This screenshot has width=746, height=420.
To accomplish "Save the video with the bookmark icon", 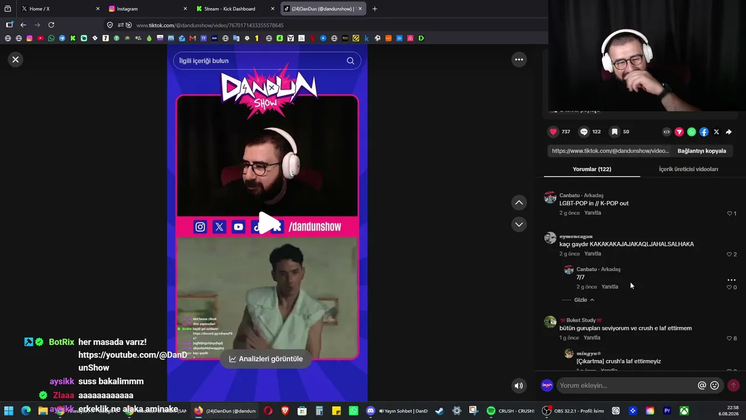I will pyautogui.click(x=614, y=132).
